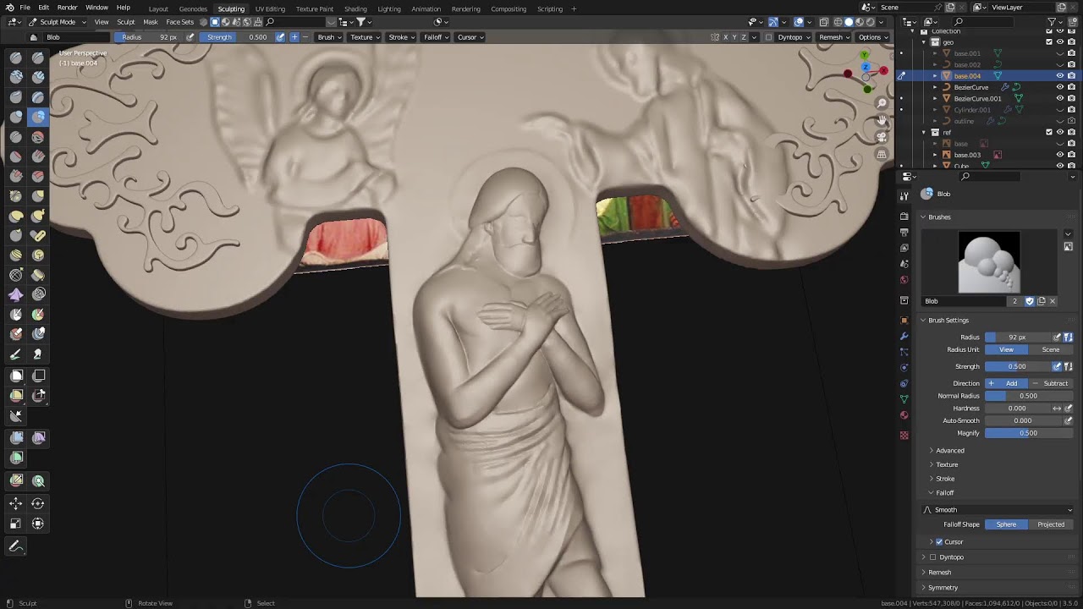Select the Smooth brush
This screenshot has height=609, width=1083.
coord(38,136)
